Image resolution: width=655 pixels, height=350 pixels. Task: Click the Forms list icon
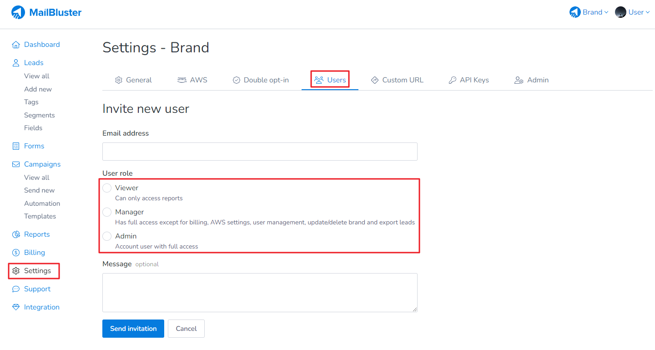pyautogui.click(x=16, y=146)
